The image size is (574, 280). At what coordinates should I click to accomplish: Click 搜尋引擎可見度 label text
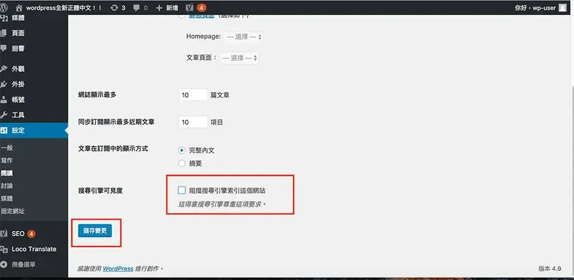(100, 190)
